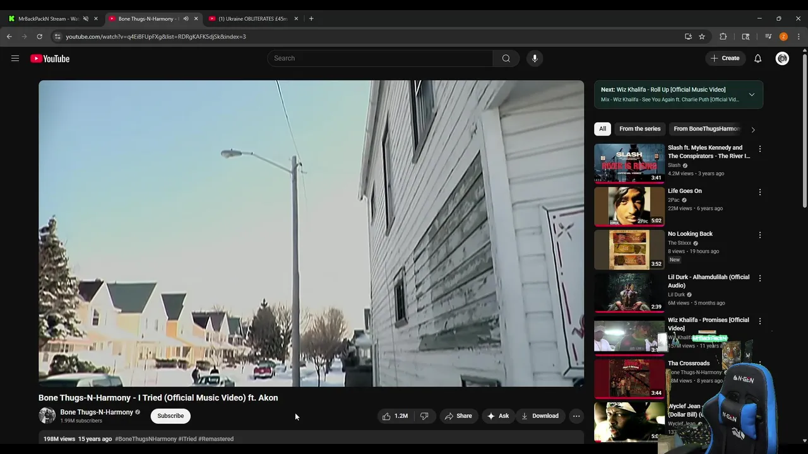The width and height of the screenshot is (808, 454).
Task: Open YouTube notifications bell
Action: point(757,59)
